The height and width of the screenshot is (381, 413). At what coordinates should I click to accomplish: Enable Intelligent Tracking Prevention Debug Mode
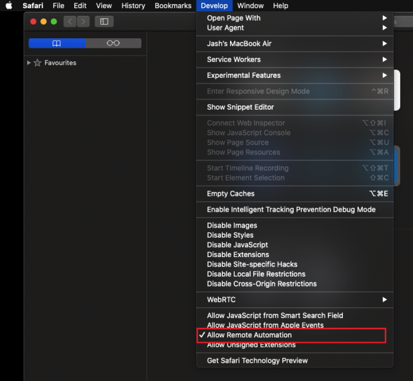(x=295, y=209)
